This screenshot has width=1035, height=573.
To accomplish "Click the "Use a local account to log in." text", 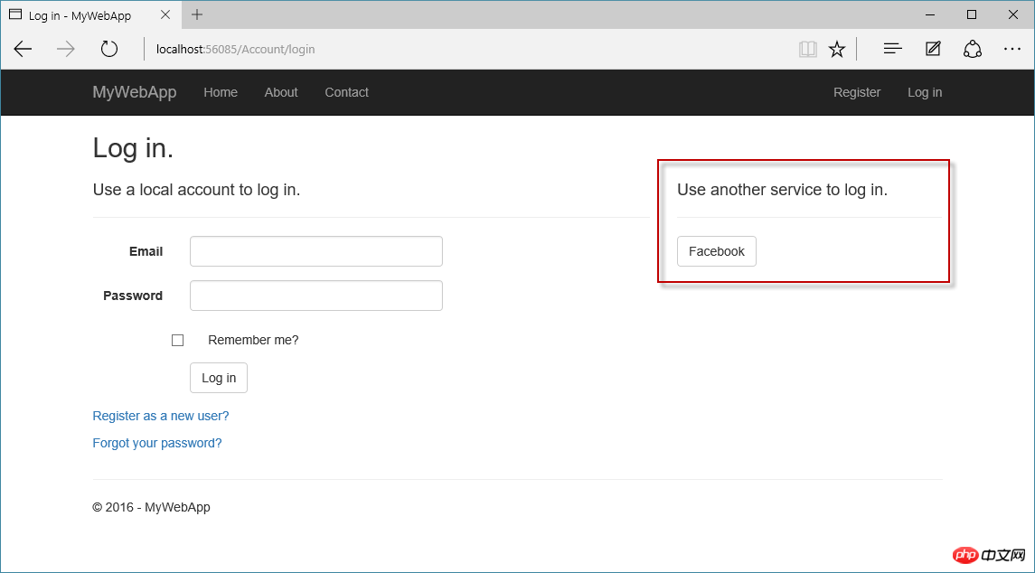I will tap(197, 190).
